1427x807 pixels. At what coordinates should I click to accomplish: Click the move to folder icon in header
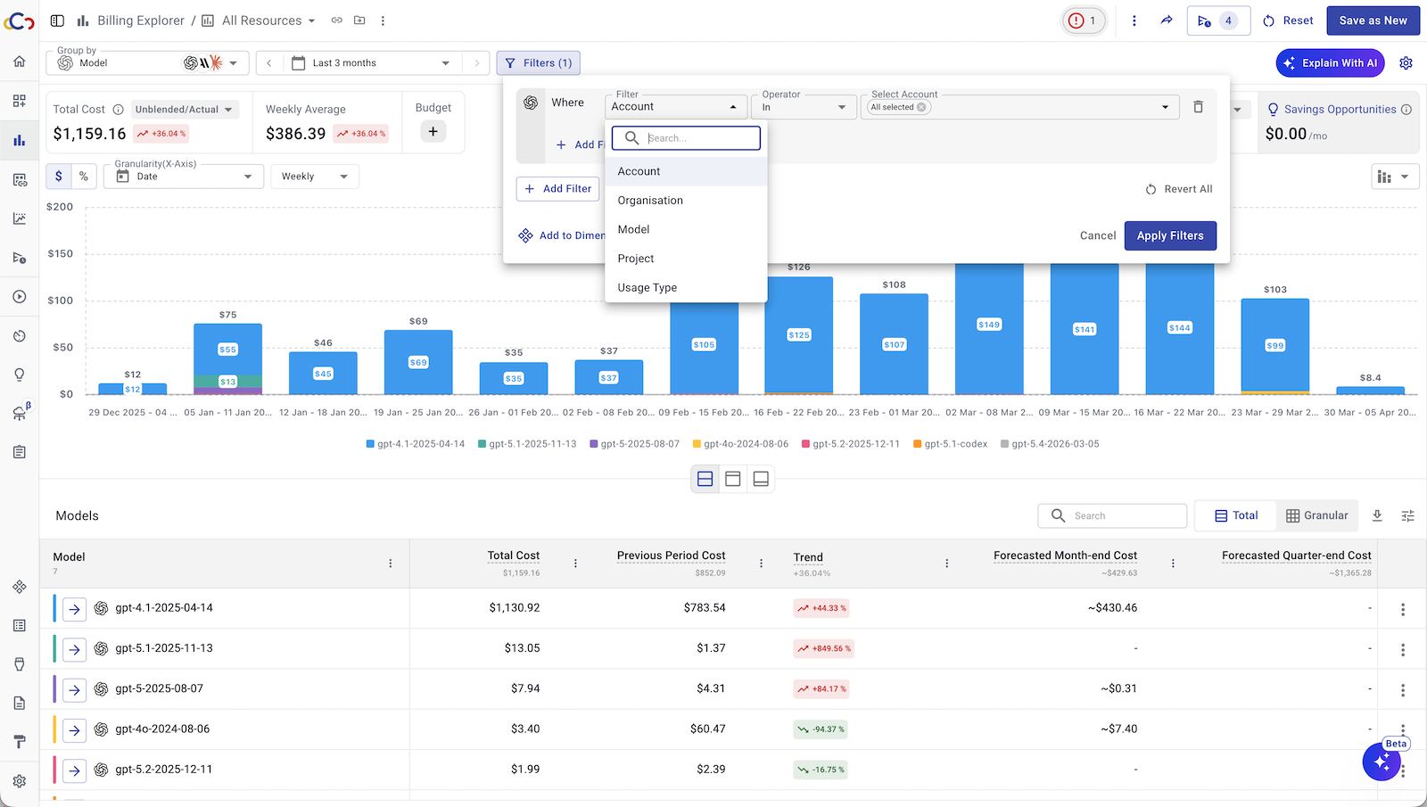click(x=359, y=21)
